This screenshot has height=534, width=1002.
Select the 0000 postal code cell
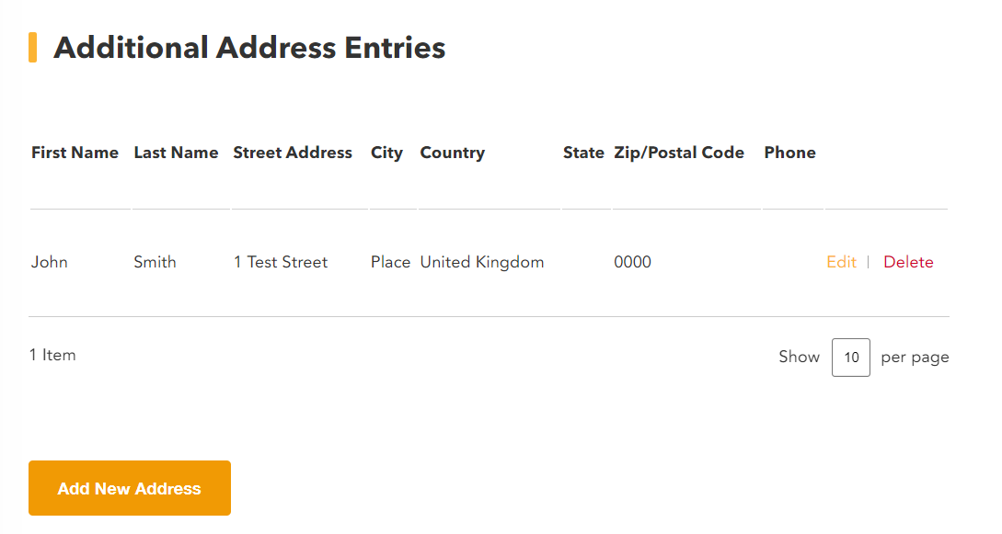click(x=633, y=262)
